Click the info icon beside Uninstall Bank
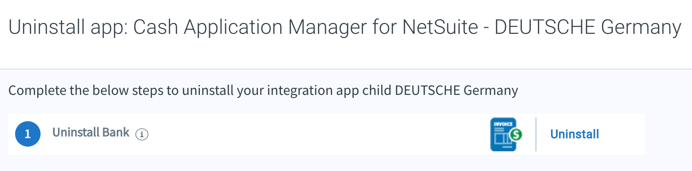This screenshot has height=171, width=692. tap(142, 134)
